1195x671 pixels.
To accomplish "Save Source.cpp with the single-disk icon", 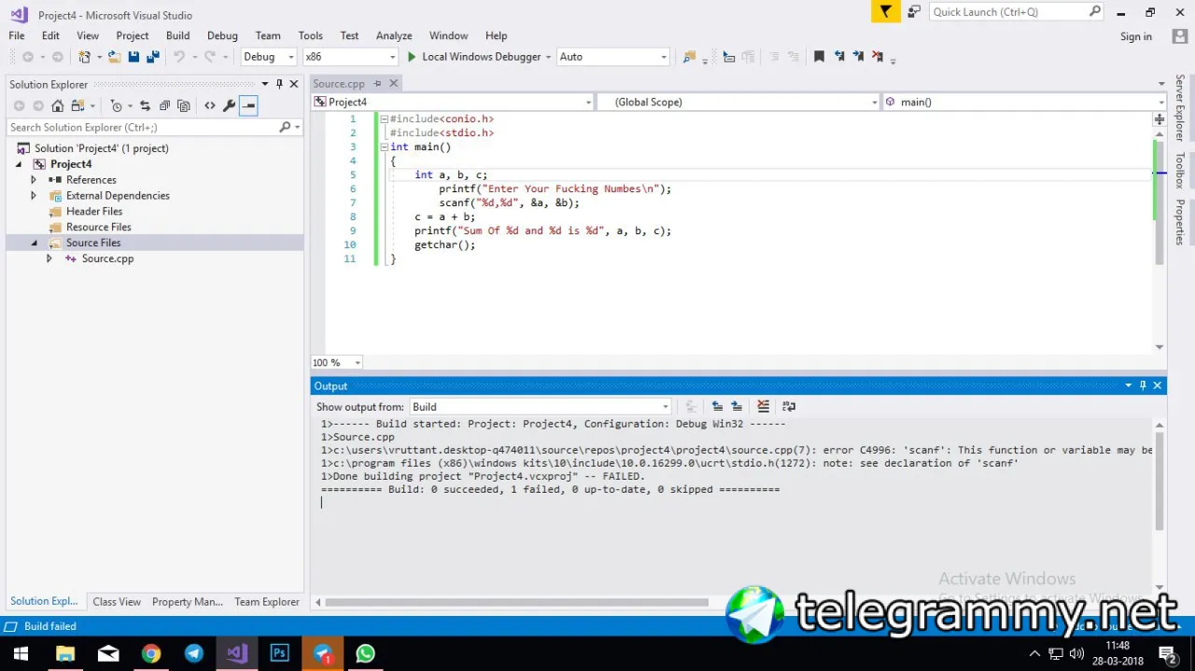I will coord(134,57).
